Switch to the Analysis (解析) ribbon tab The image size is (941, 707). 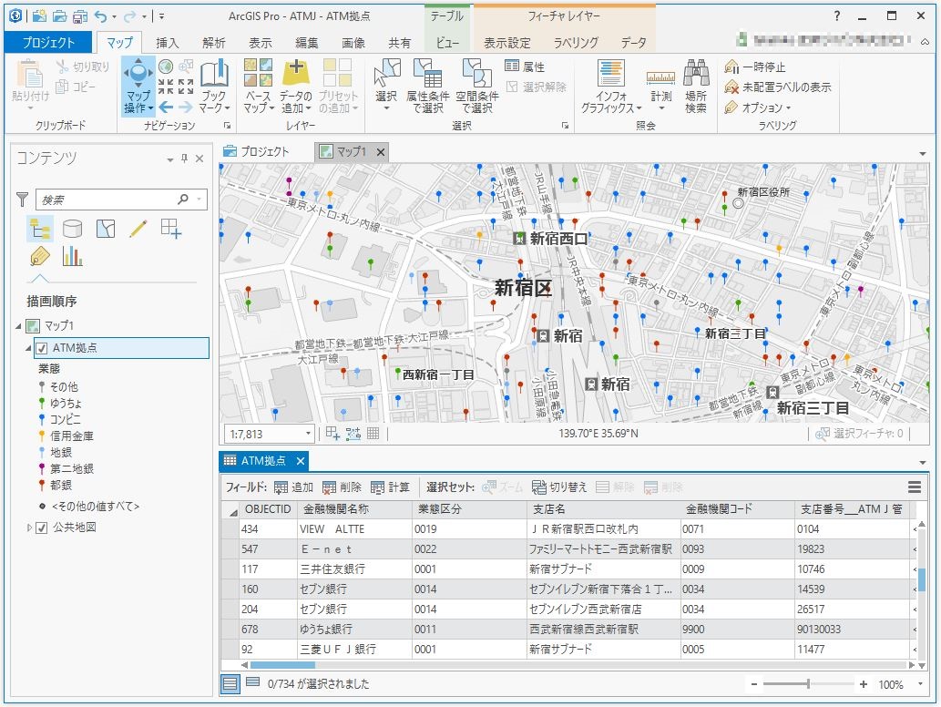214,43
